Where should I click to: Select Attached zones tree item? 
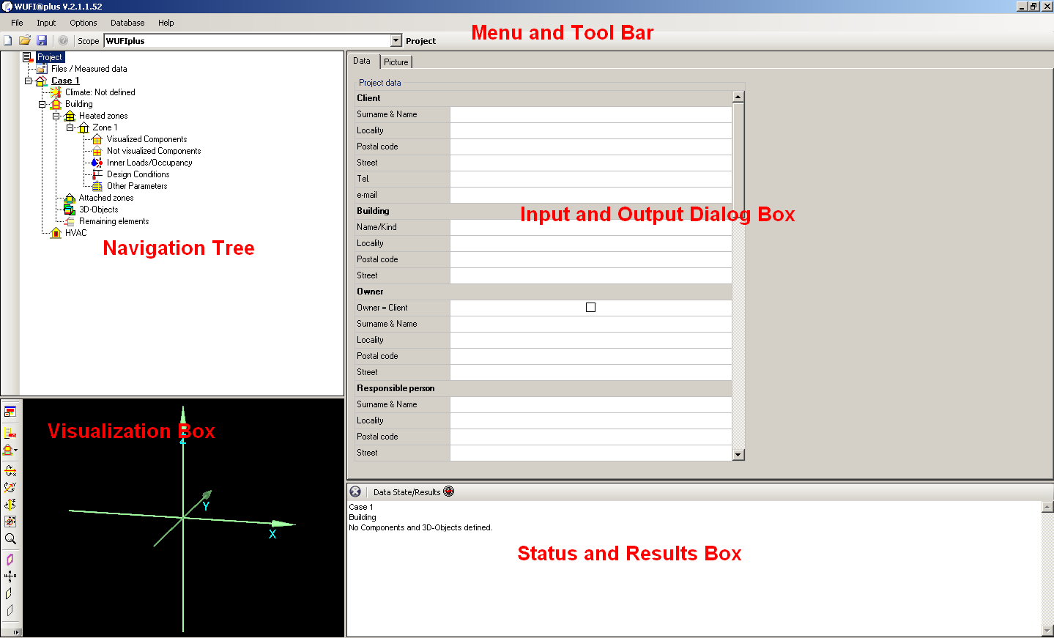(106, 198)
